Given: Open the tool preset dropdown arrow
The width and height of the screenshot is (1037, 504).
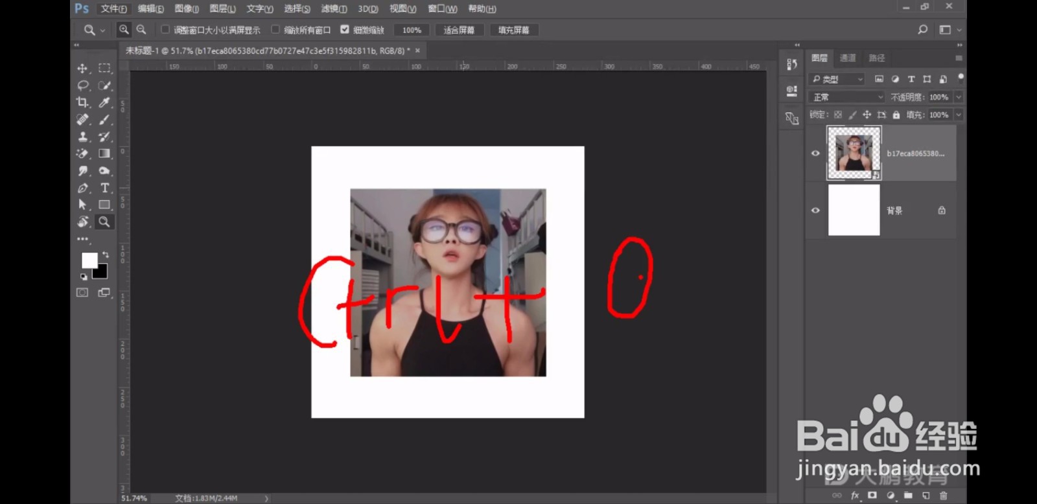Looking at the screenshot, I should pos(102,30).
